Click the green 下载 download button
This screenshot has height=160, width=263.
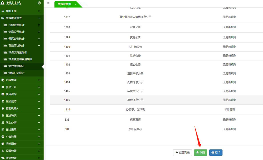[200, 153]
